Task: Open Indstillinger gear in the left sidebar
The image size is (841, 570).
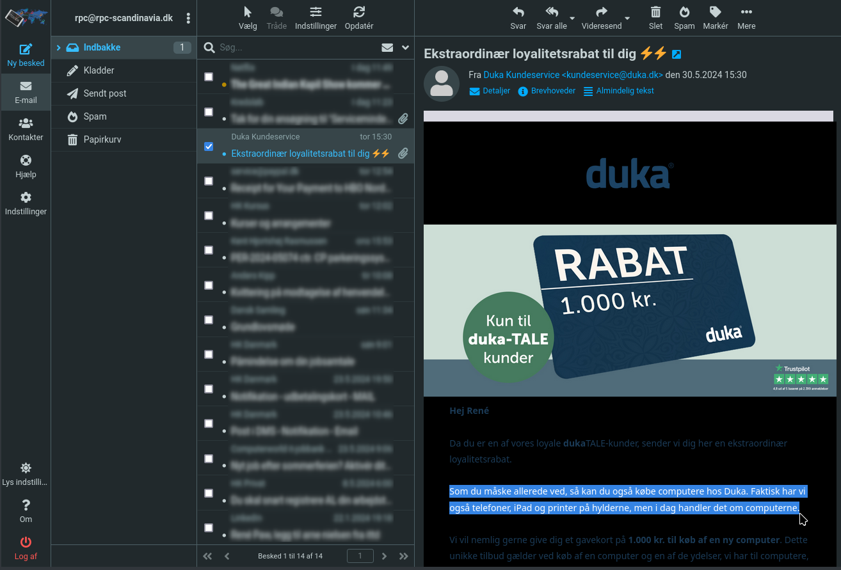Action: pyautogui.click(x=26, y=203)
